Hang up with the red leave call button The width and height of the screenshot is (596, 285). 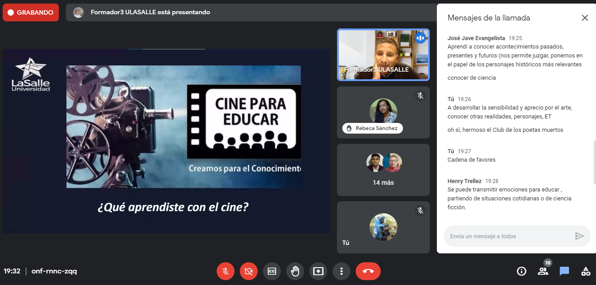pyautogui.click(x=368, y=271)
